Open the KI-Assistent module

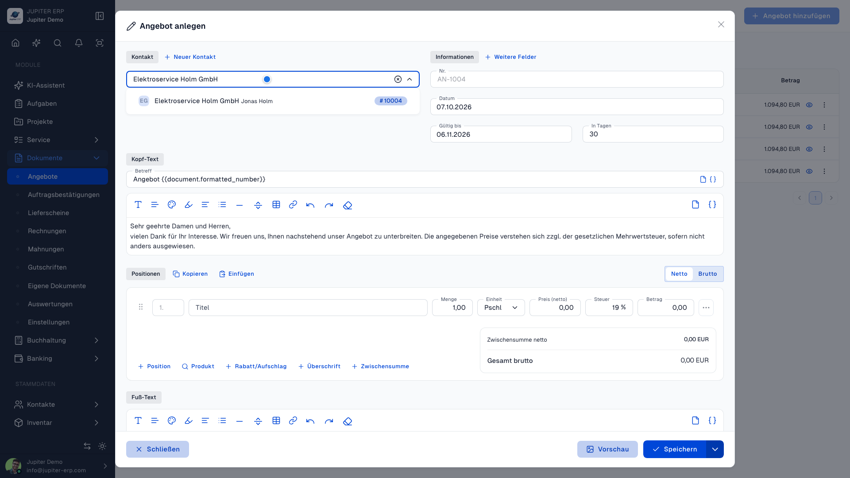coord(58,85)
